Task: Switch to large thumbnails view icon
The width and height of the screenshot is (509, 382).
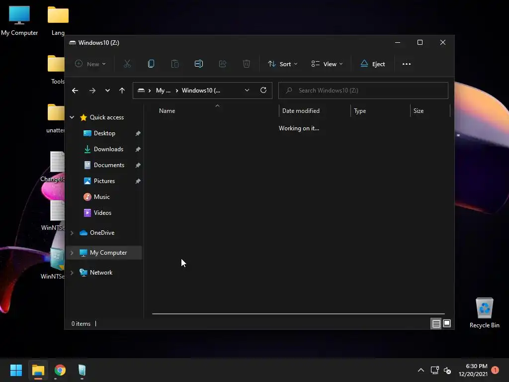Action: (447, 323)
